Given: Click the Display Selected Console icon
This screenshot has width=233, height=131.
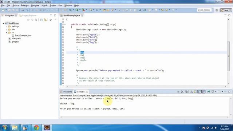Looking at the screenshot, I should coord(213,92).
